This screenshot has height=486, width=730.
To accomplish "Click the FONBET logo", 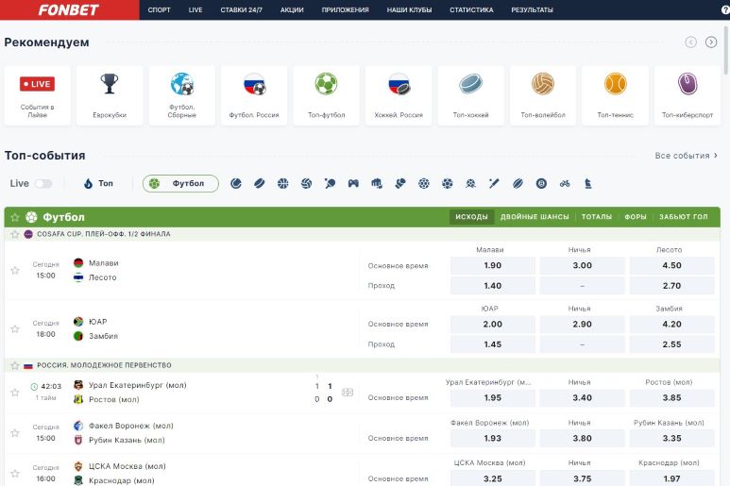I will (68, 9).
